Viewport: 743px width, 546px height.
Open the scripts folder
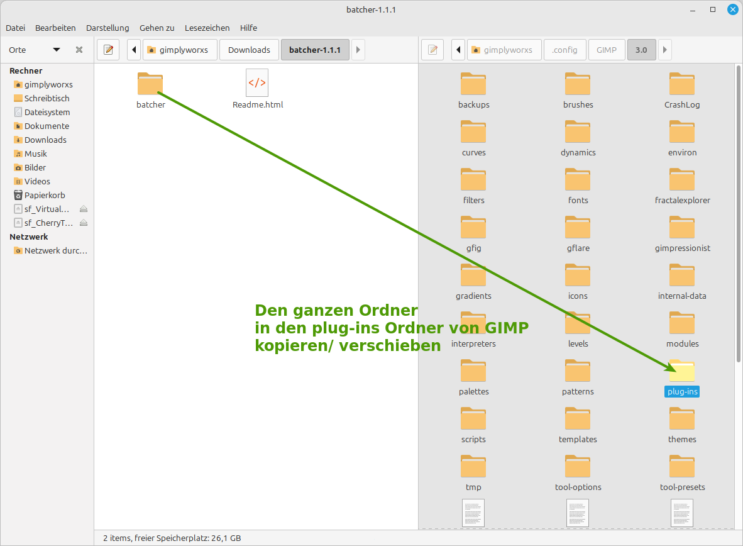(x=473, y=419)
